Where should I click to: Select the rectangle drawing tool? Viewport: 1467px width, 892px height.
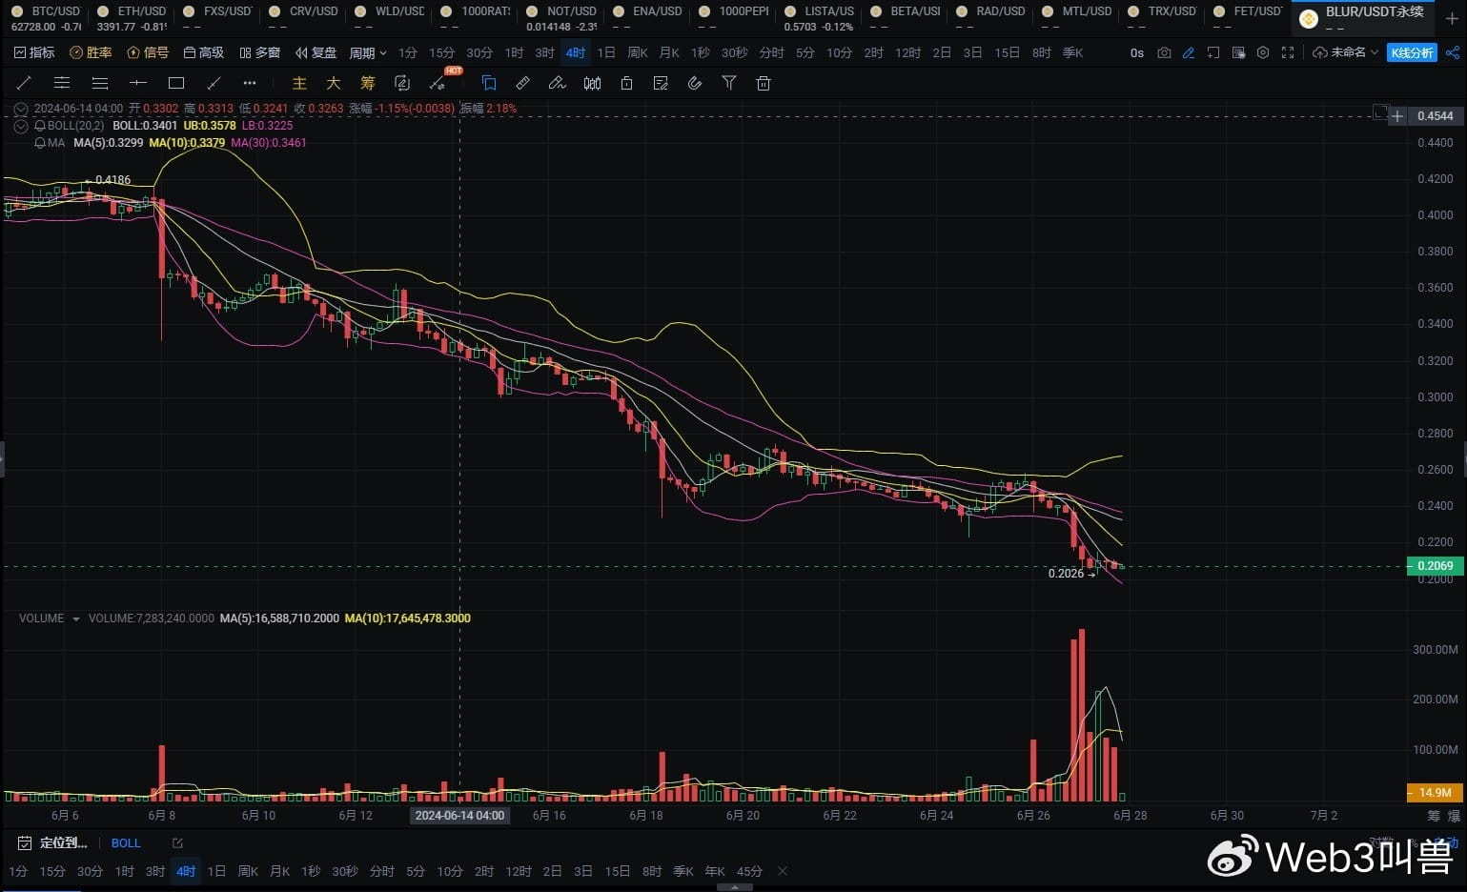[176, 83]
